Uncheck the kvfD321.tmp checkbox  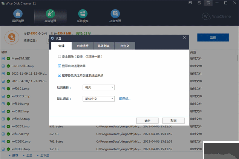pyautogui.click(x=3, y=89)
